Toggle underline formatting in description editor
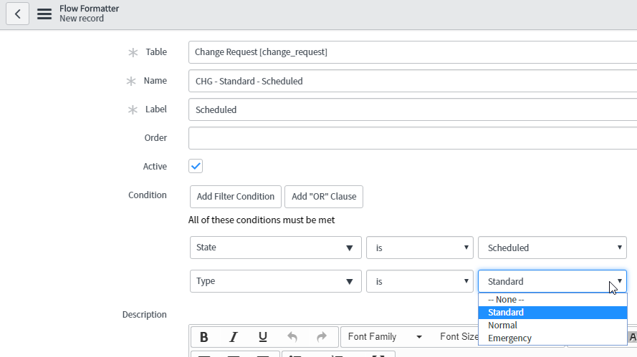This screenshot has width=637, height=357. [262, 337]
